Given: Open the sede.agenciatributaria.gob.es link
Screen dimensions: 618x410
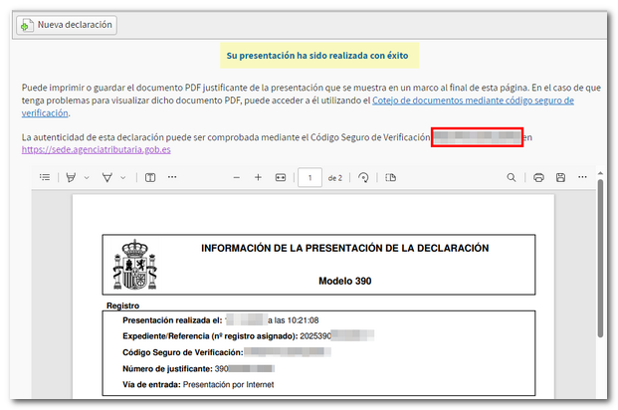Looking at the screenshot, I should click(x=96, y=149).
